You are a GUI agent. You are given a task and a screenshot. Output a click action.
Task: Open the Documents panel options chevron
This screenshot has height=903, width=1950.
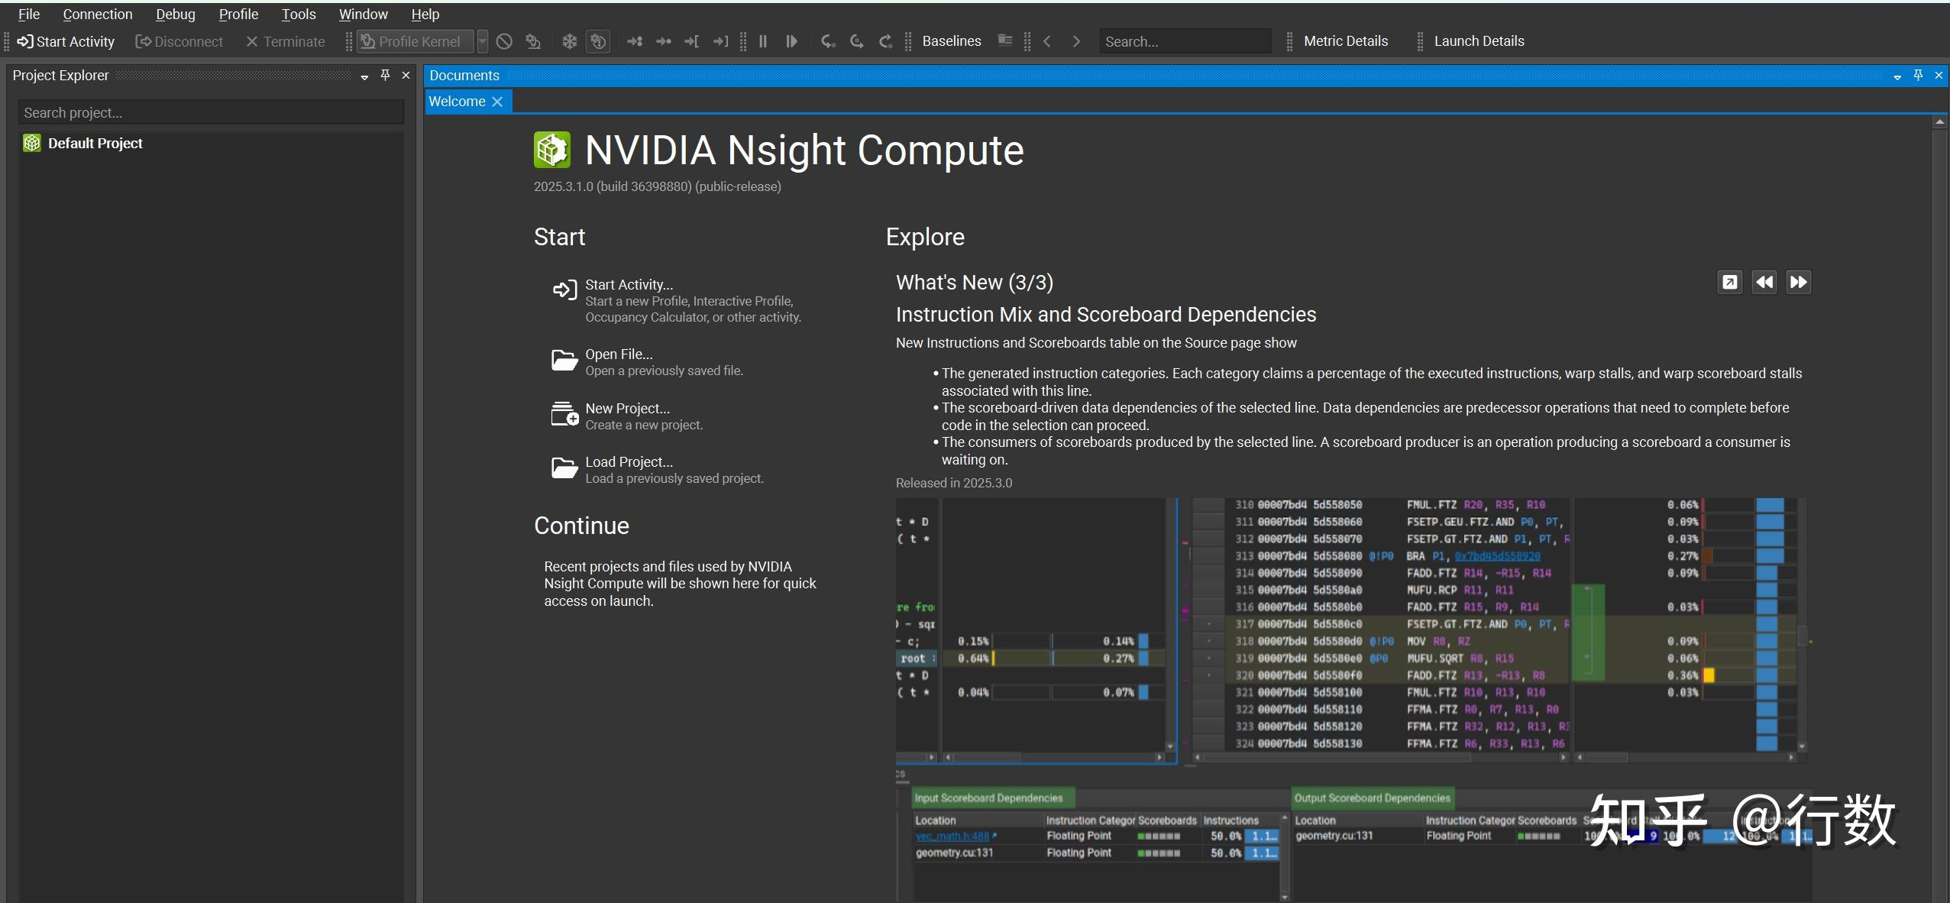[1898, 75]
